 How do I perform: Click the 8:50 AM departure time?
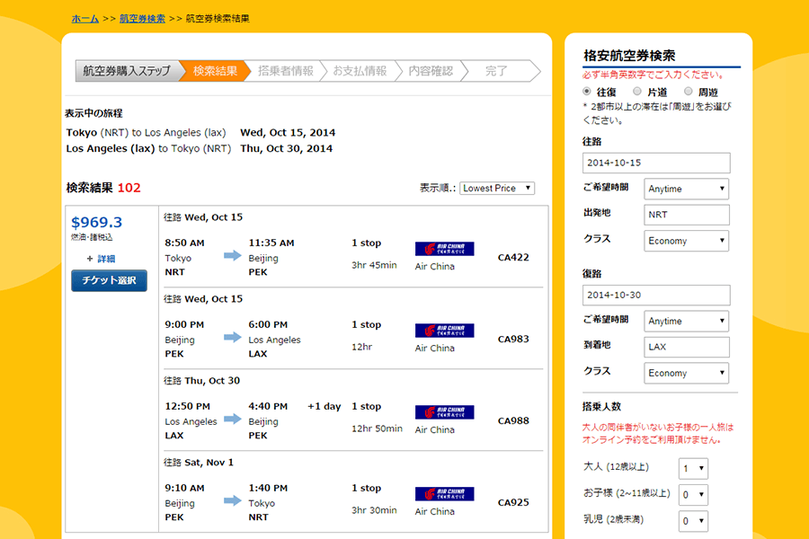tap(184, 243)
